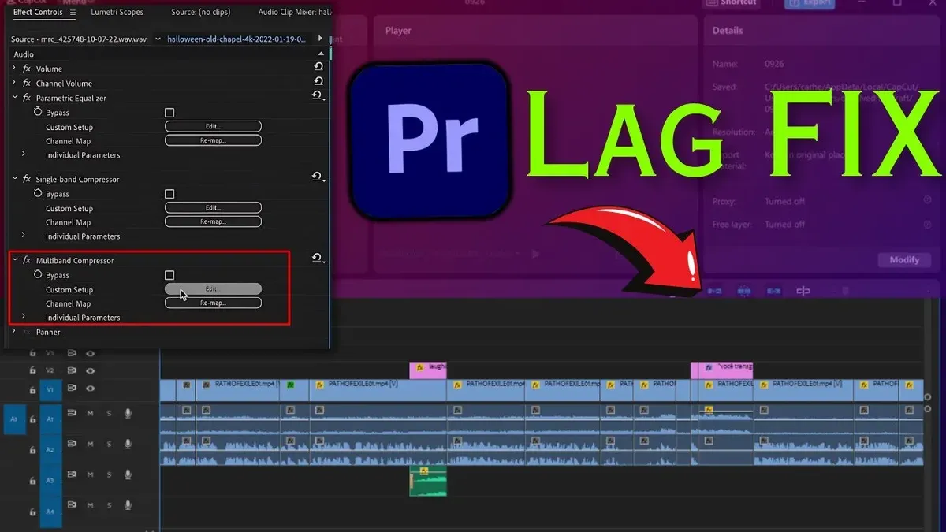Check Bypass under Parametric Equalizer
This screenshot has width=946, height=532.
(x=169, y=113)
